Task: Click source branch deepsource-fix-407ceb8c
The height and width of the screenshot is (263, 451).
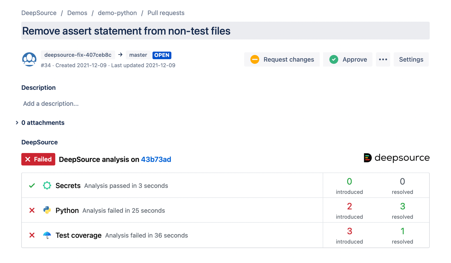Action: (78, 55)
